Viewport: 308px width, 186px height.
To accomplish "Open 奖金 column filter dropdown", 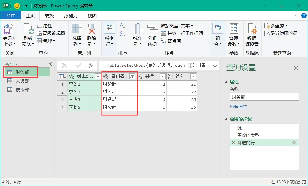I will [x=163, y=76].
